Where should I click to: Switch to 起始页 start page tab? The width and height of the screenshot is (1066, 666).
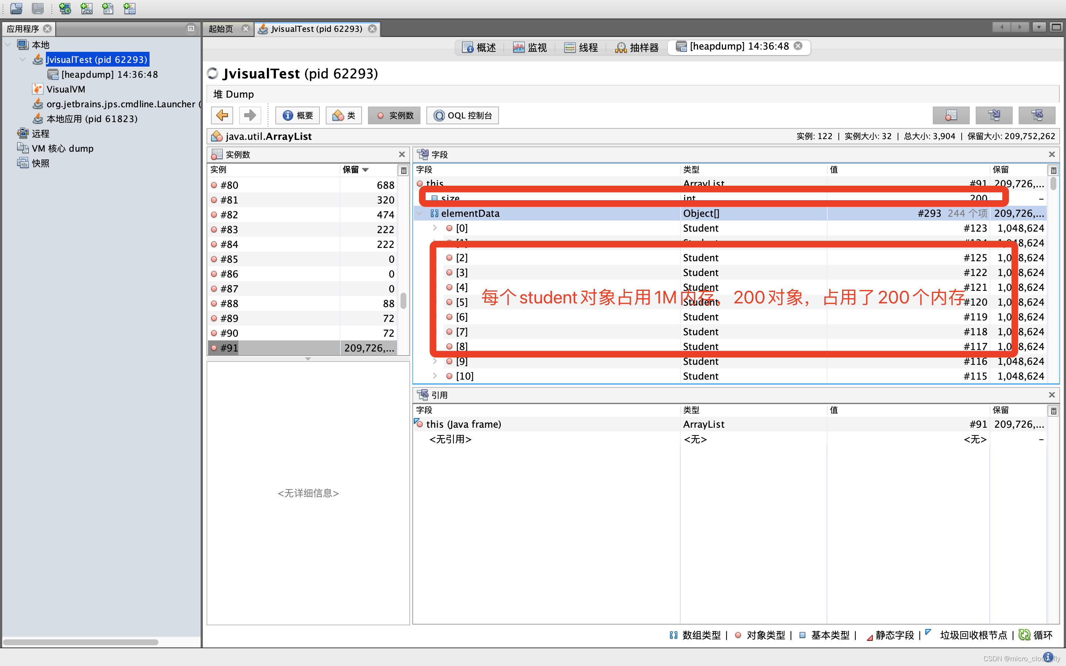click(x=221, y=29)
